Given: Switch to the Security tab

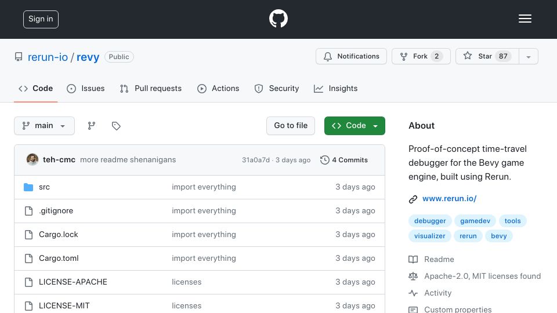Looking at the screenshot, I should coord(277,88).
